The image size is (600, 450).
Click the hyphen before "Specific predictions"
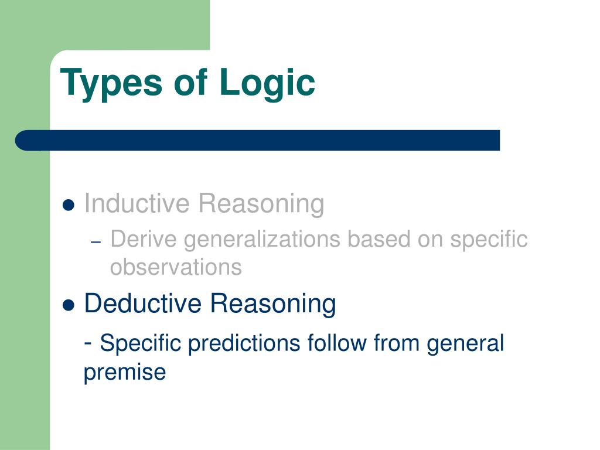point(88,342)
